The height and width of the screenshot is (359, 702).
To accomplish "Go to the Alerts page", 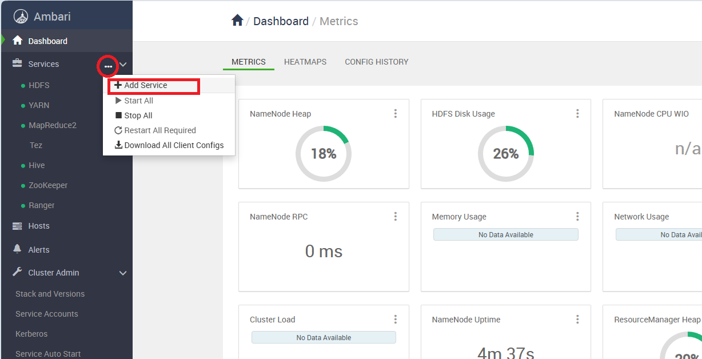I will 39,250.
